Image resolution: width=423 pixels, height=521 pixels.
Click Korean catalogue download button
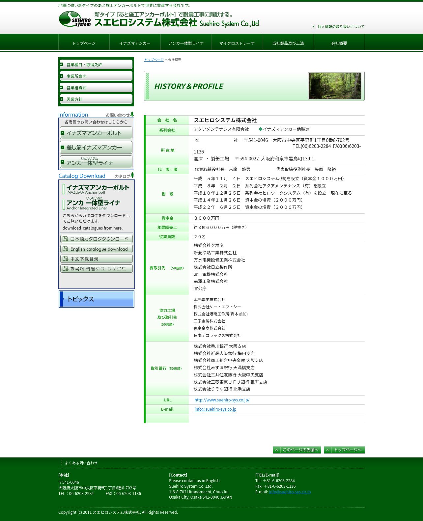(x=97, y=269)
